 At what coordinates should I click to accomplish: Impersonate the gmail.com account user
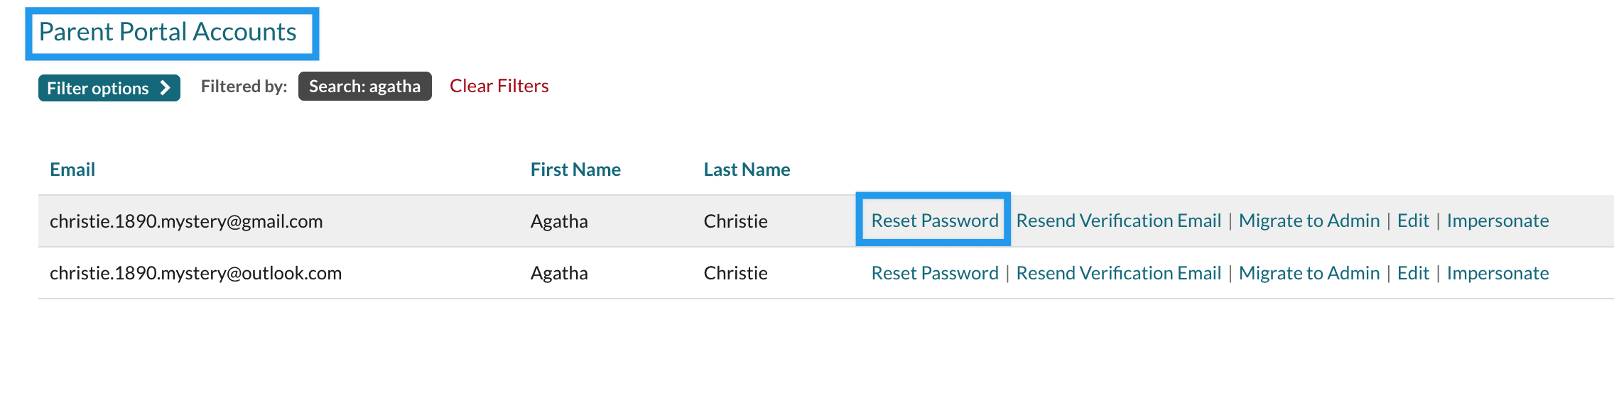[x=1497, y=221]
